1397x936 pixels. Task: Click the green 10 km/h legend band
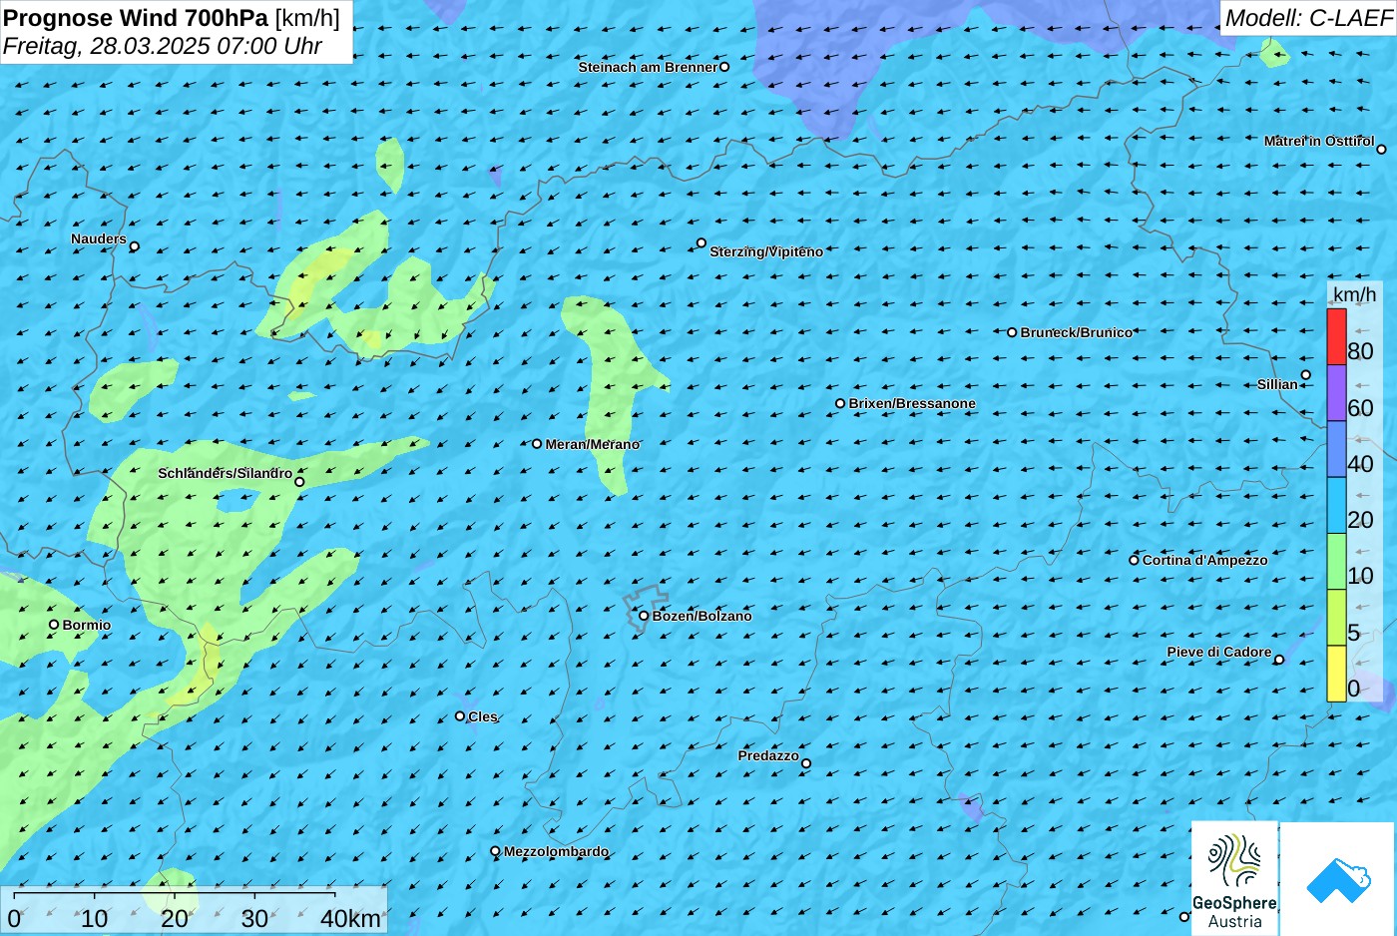coord(1336,562)
